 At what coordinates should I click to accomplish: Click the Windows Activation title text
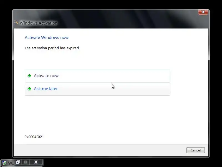pyautogui.click(x=39, y=23)
